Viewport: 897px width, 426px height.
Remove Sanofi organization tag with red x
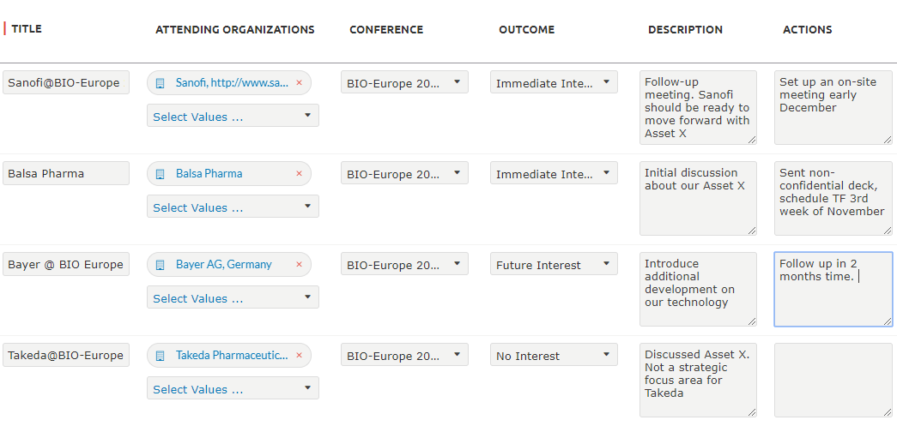point(299,83)
